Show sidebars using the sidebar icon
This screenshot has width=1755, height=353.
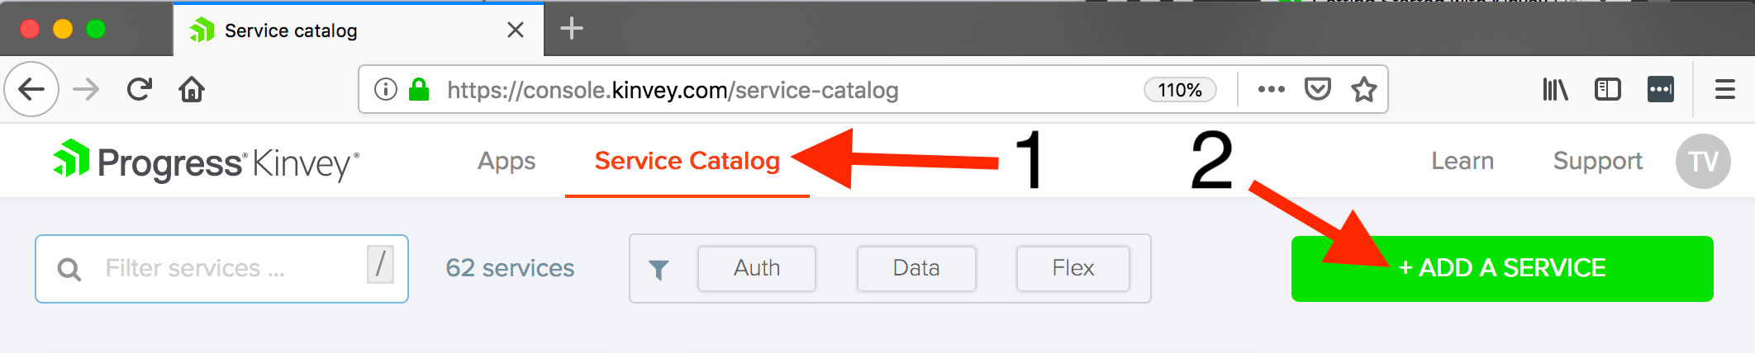1607,89
